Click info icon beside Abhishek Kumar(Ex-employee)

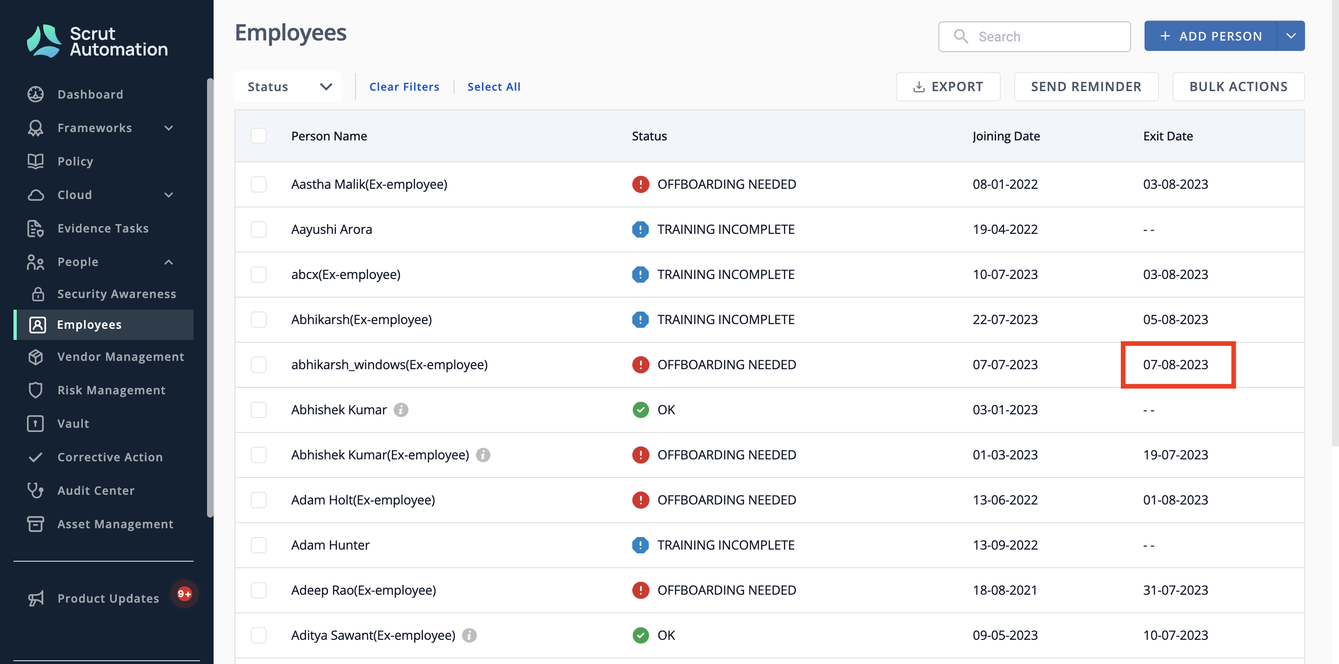483,455
